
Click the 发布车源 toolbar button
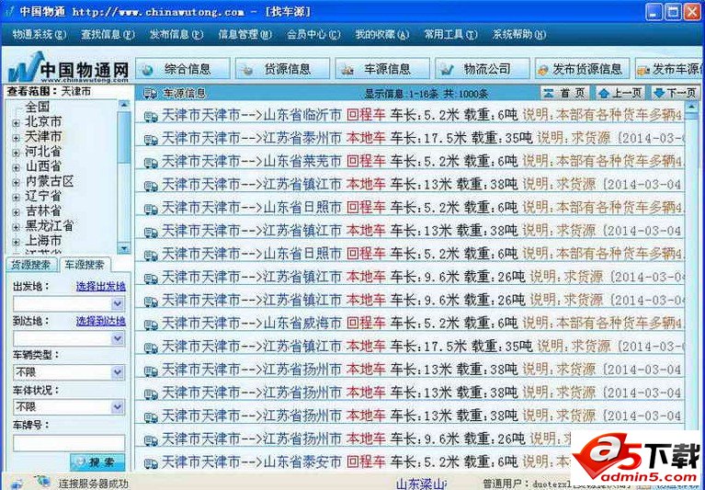(668, 69)
